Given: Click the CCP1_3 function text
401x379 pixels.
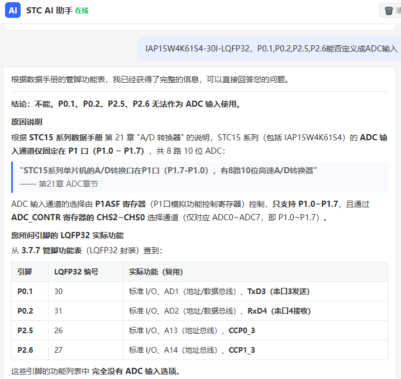Looking at the screenshot, I should point(242,350).
